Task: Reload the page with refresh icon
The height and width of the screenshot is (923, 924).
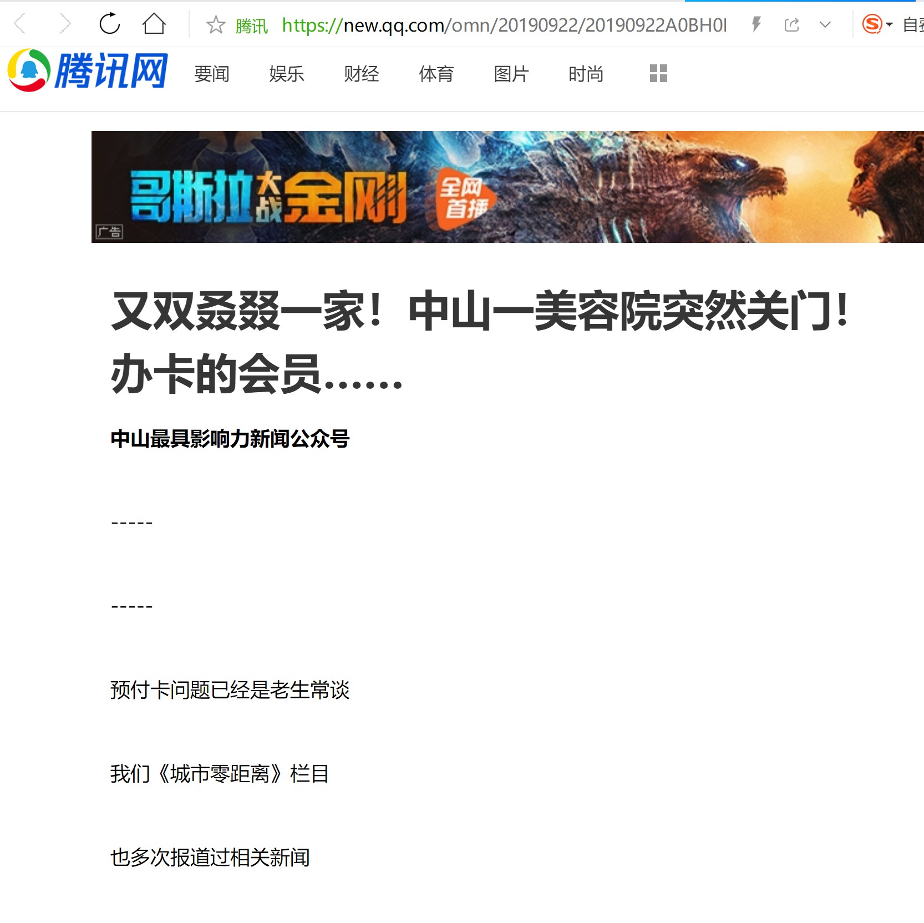Action: [109, 23]
